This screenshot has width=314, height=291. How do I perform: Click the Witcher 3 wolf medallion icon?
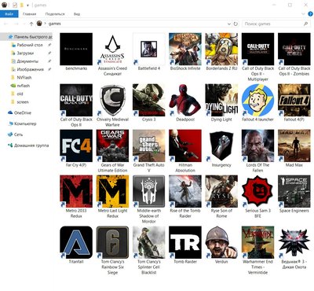tap(294, 242)
